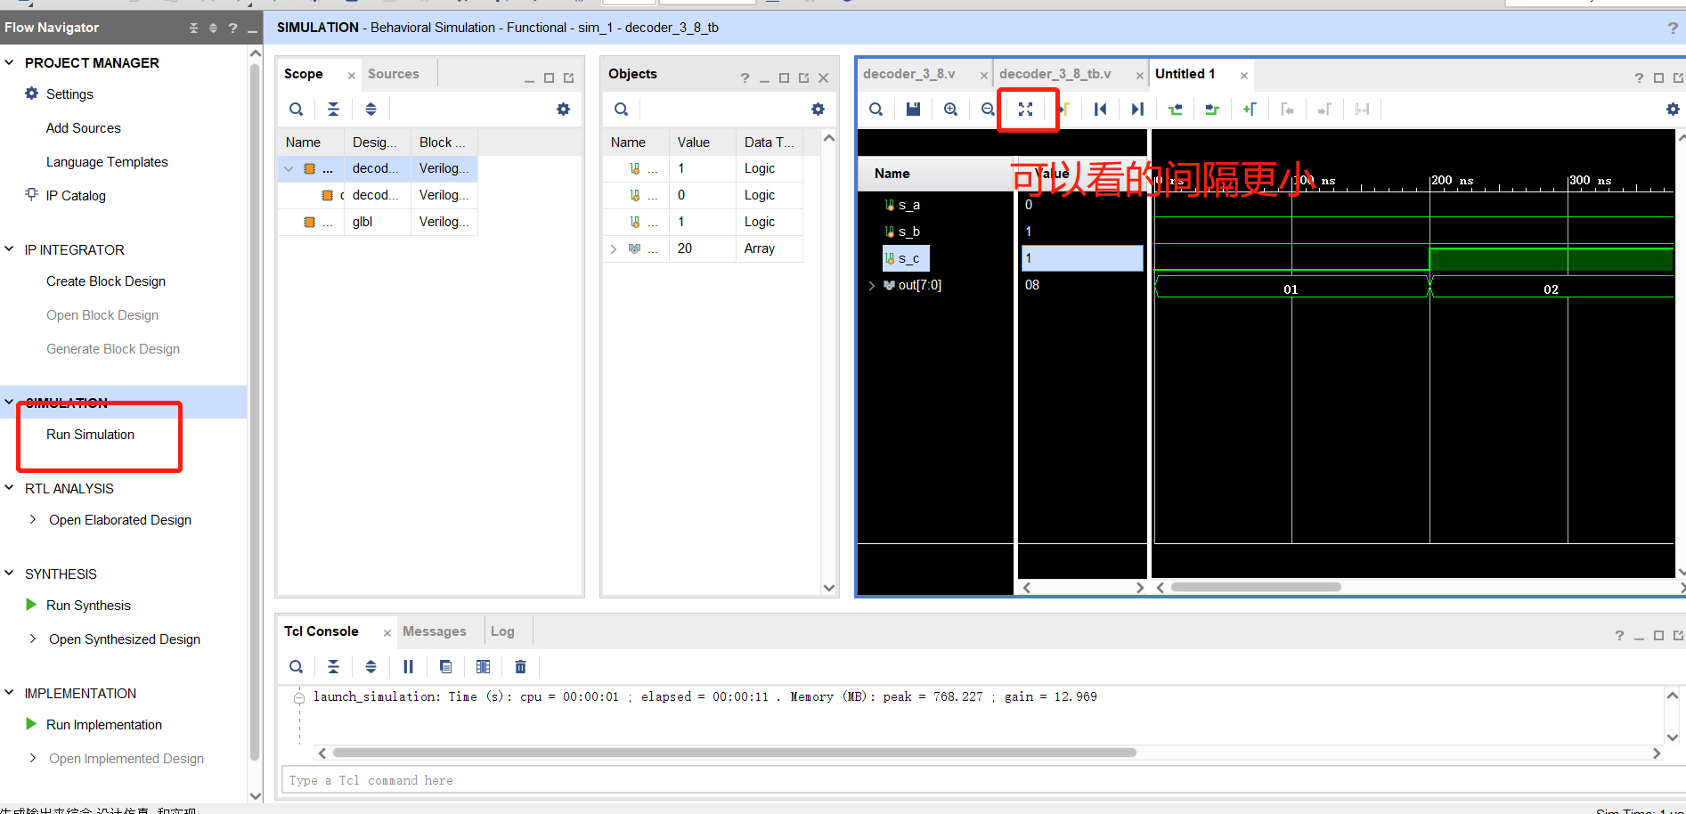Collapse all in the Scope panel
Viewport: 1686px width, 814px height.
[x=333, y=110]
